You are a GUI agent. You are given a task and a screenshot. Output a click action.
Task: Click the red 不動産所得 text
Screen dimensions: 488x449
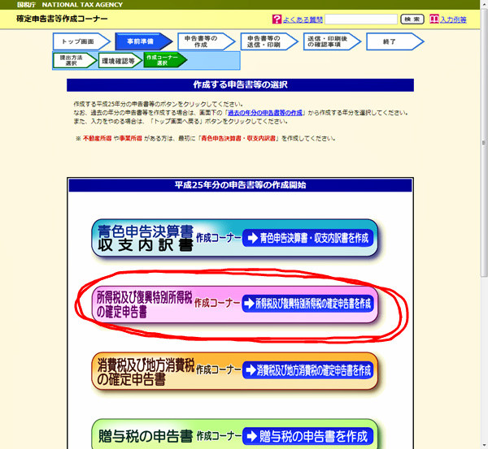point(97,139)
